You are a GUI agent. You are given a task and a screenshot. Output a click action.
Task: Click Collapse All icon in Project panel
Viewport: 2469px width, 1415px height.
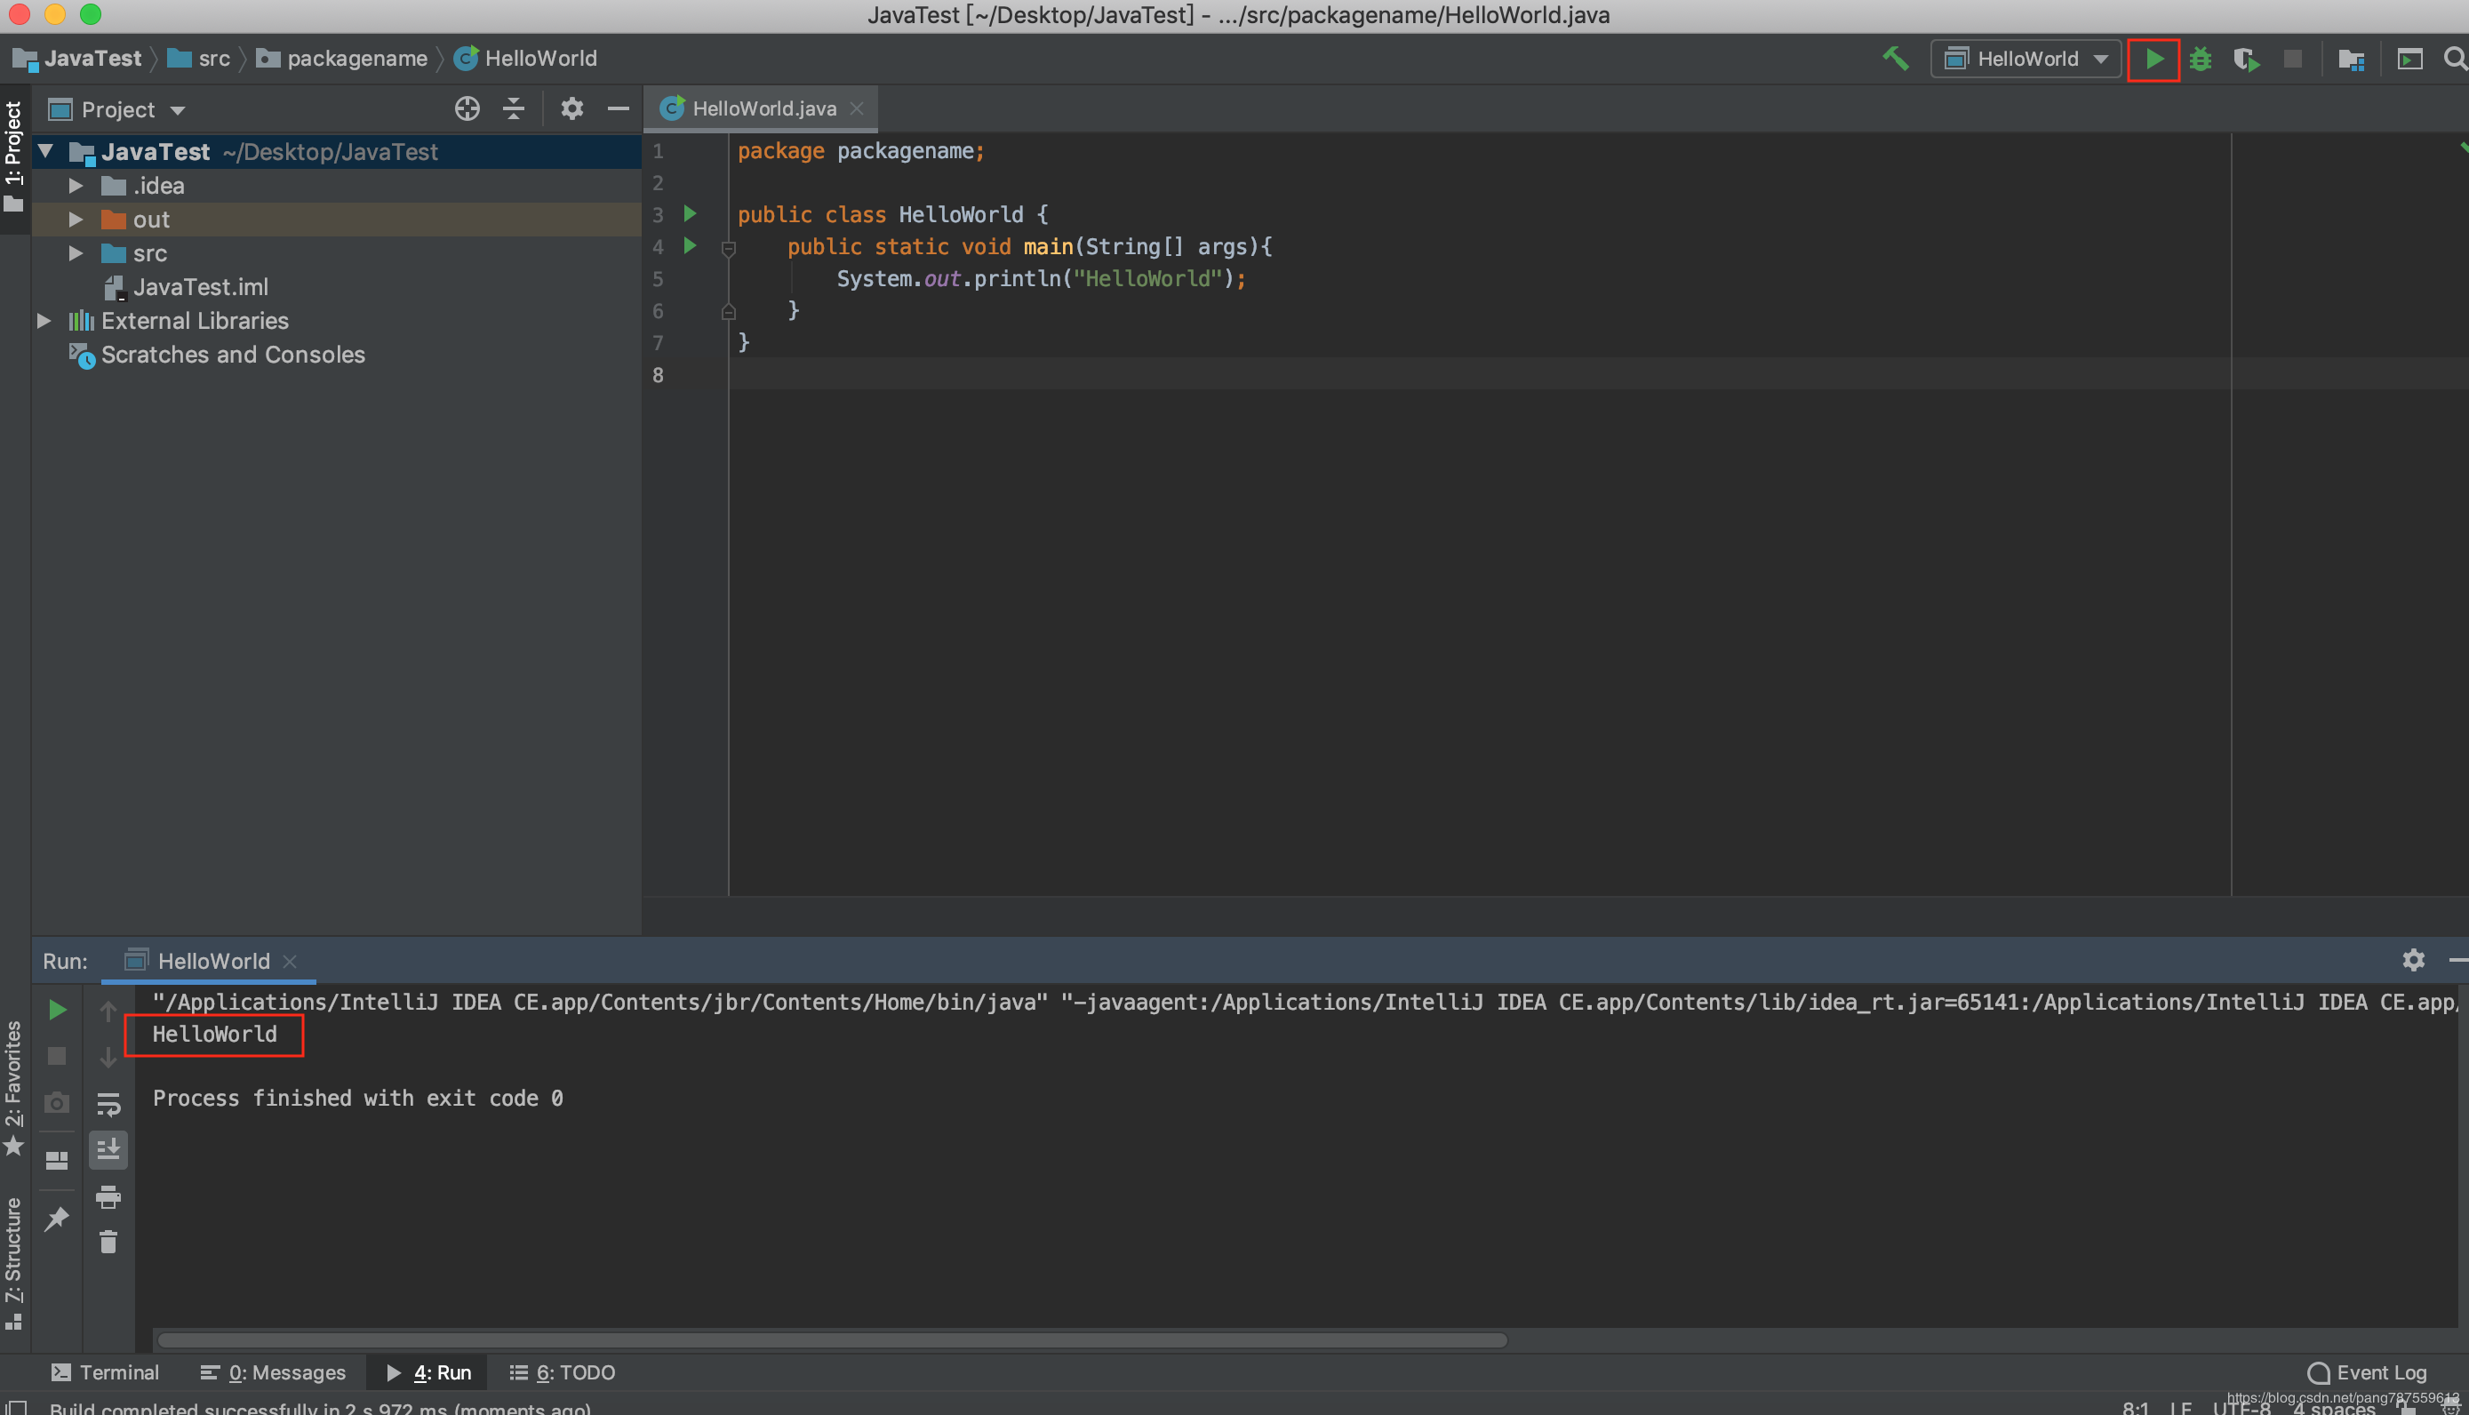(x=514, y=108)
